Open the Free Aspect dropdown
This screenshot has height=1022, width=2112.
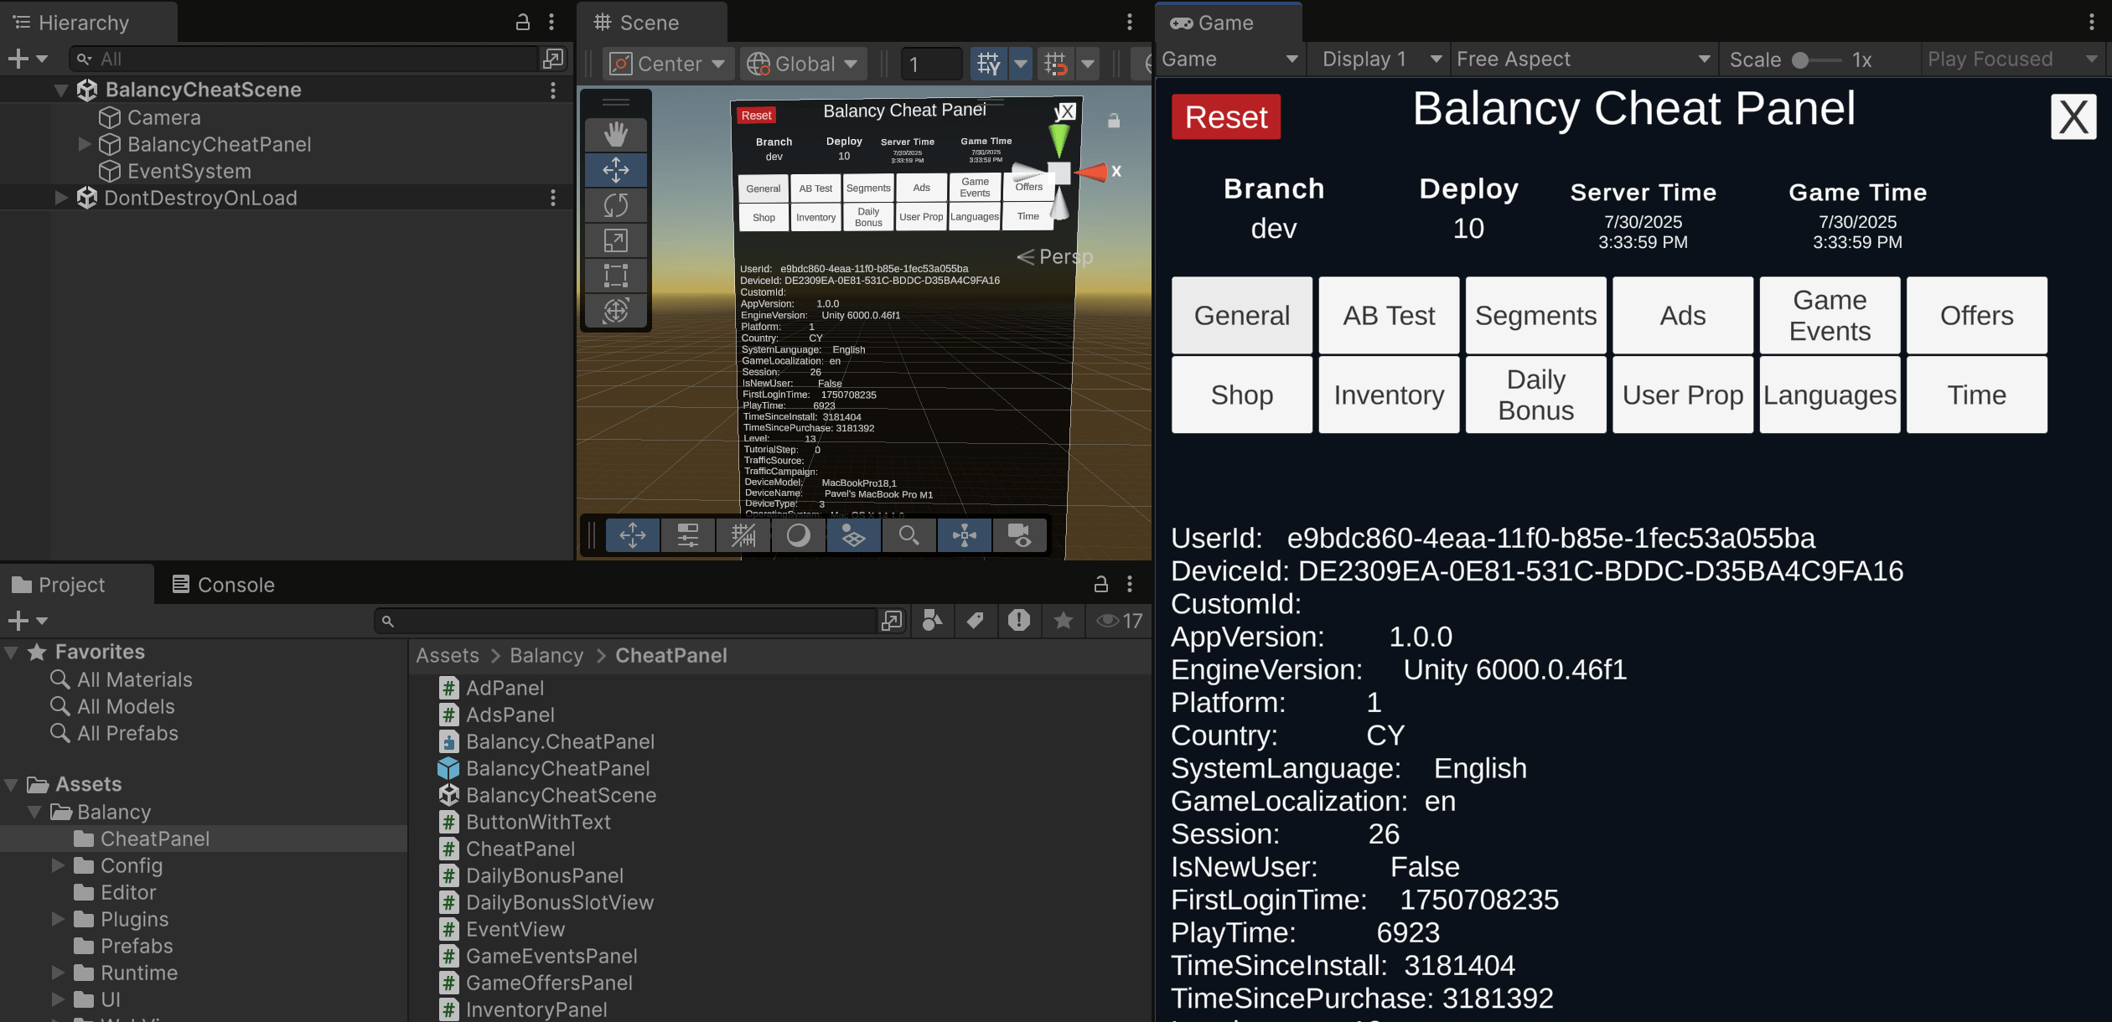tap(1582, 59)
